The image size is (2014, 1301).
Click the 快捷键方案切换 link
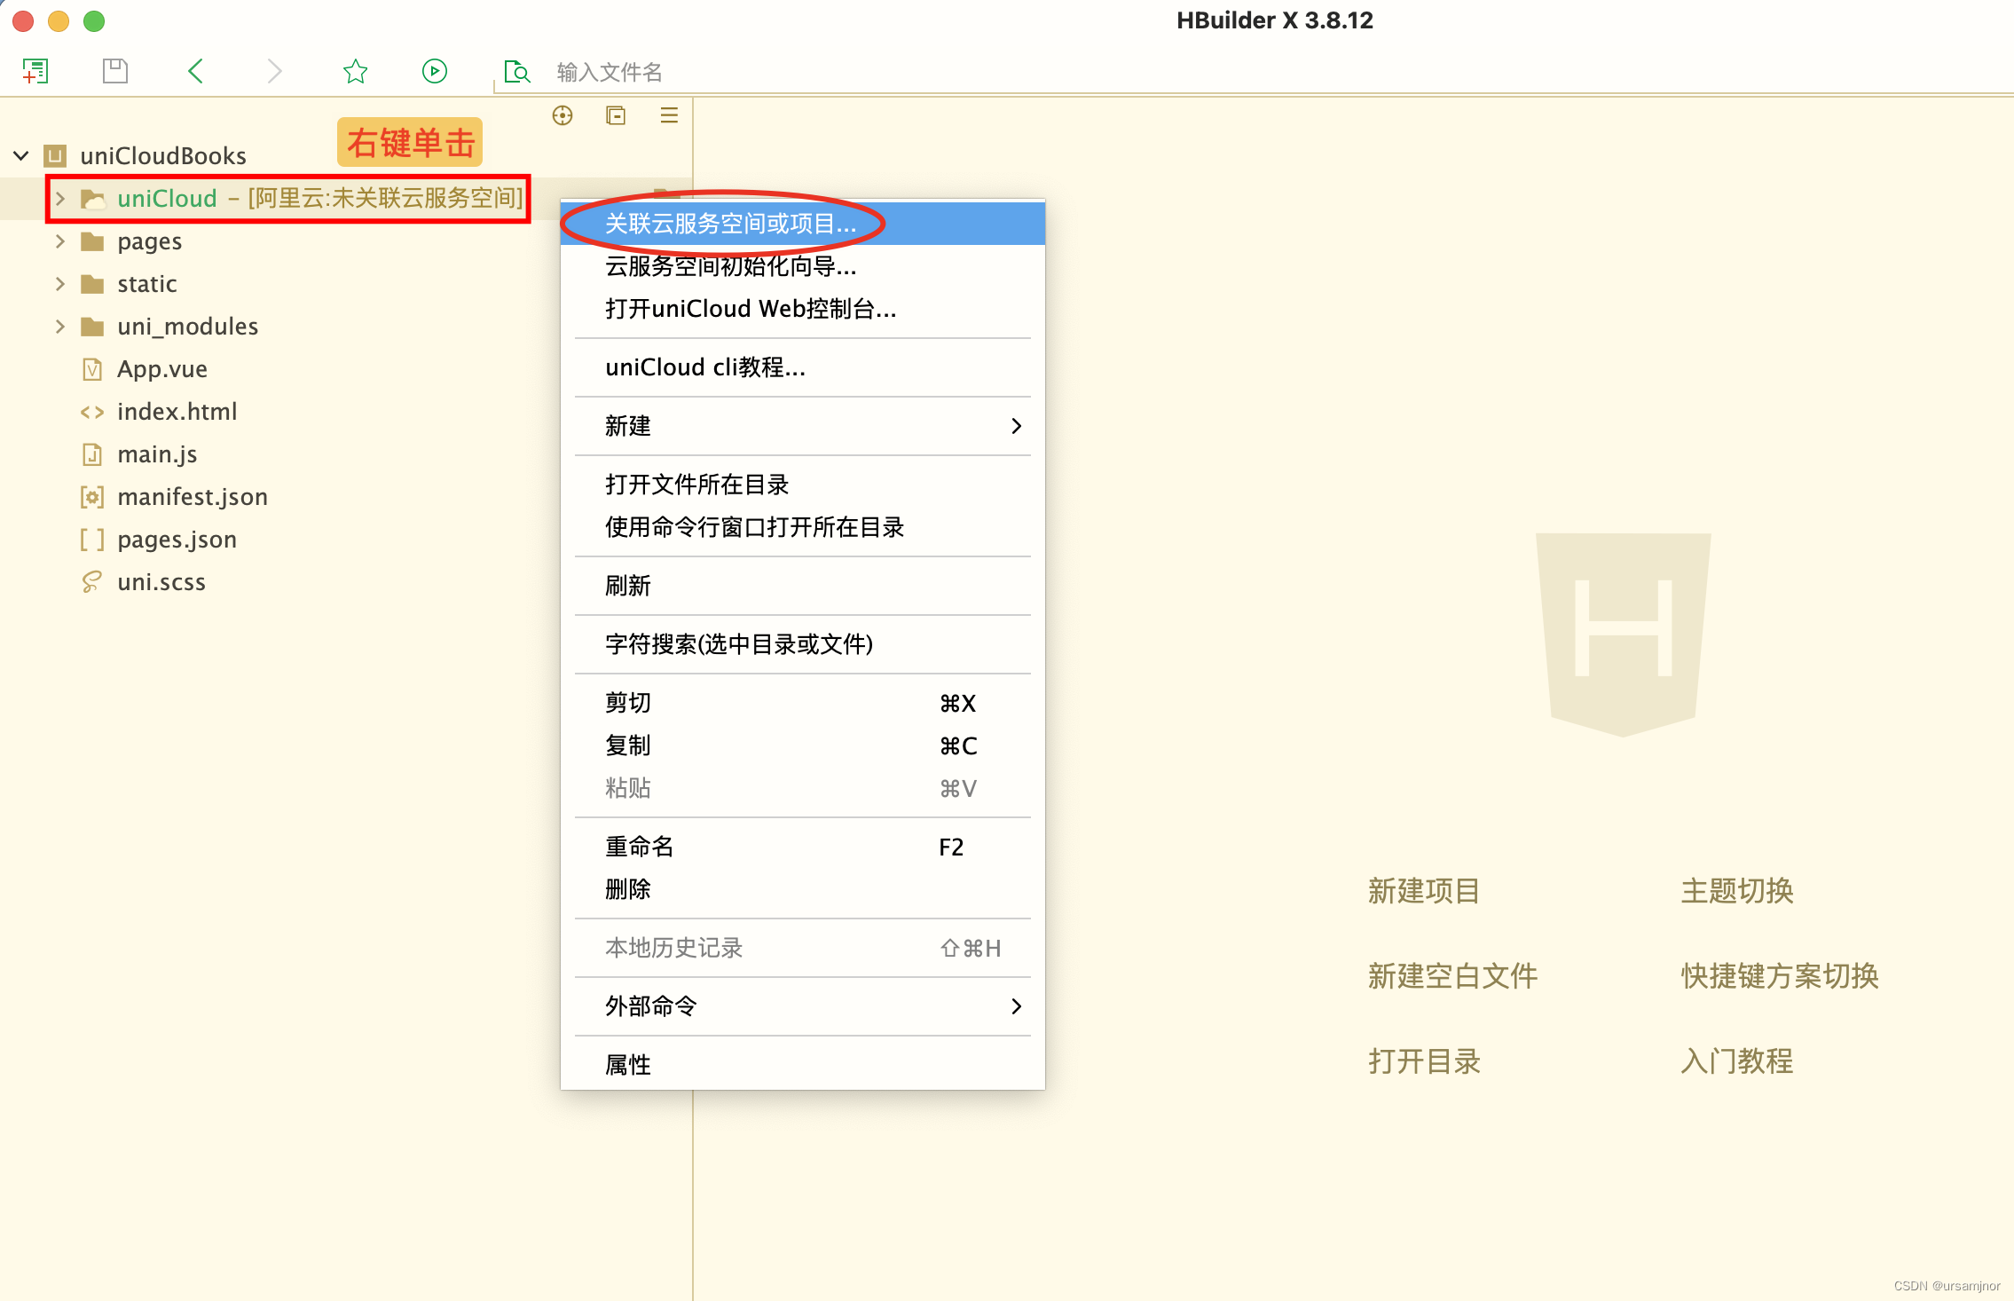tap(1780, 976)
